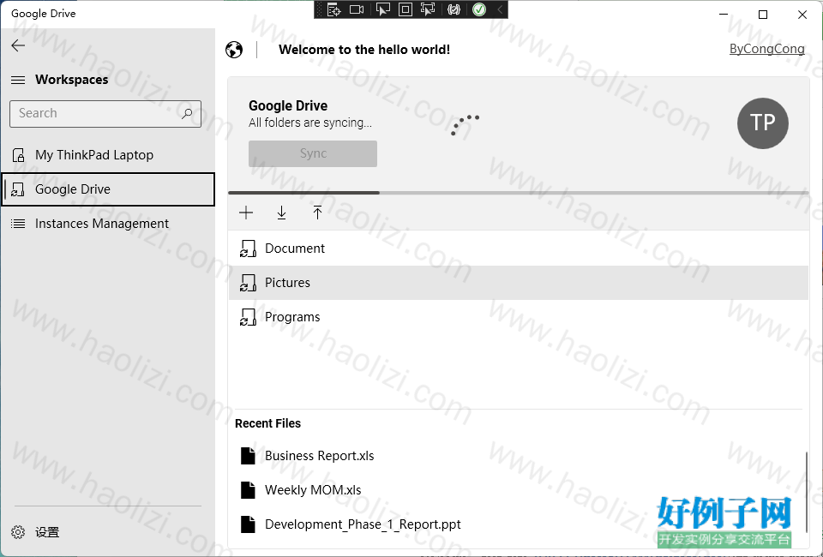Select My ThinkPad Laptop workspace
823x557 pixels.
point(108,155)
